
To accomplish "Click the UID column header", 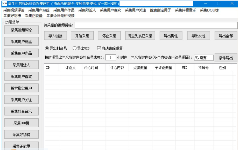I will point(185,67).
